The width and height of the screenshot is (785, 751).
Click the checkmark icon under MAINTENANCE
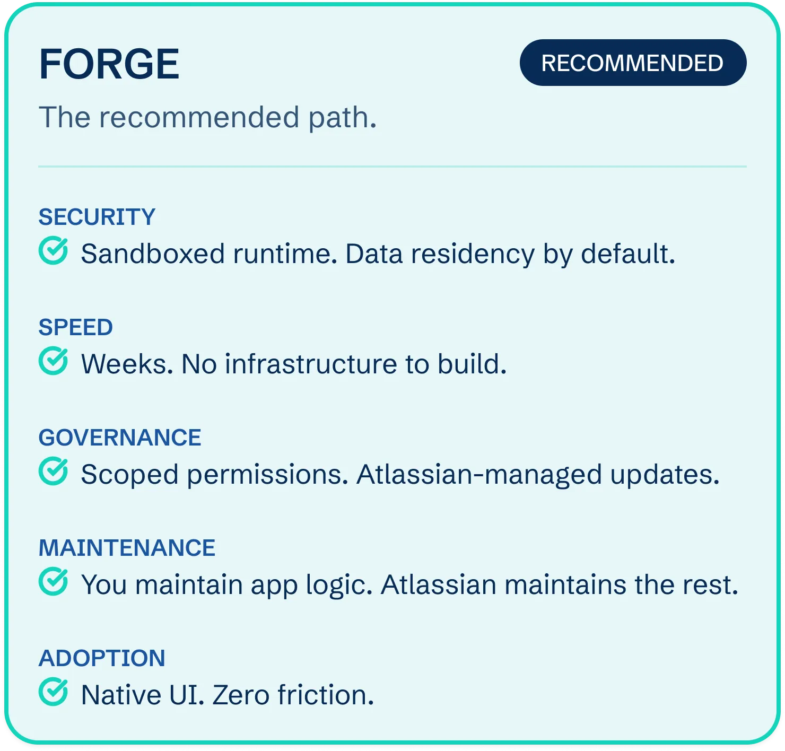(54, 582)
